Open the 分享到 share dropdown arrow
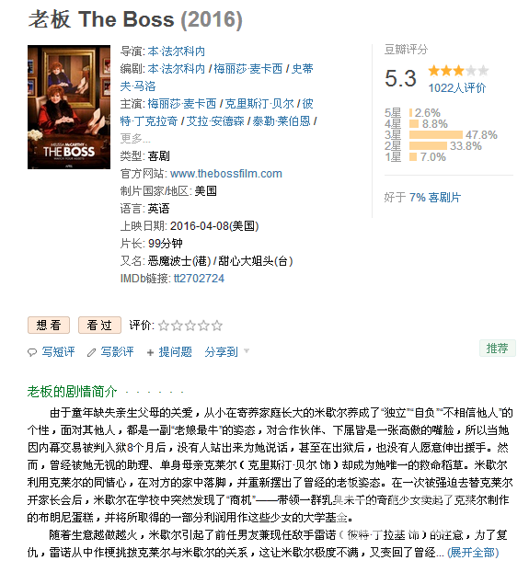Viewport: 529px width, 572px height. coord(247,351)
